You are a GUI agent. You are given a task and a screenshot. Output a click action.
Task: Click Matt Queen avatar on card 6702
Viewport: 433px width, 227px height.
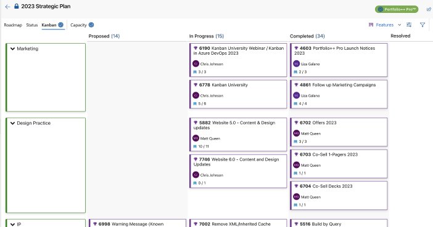point(296,133)
